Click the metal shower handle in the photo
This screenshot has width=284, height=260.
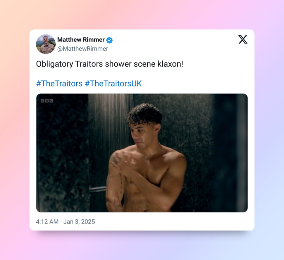97,189
